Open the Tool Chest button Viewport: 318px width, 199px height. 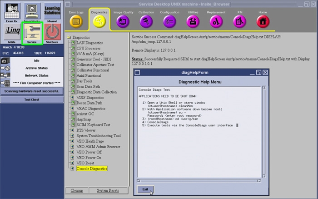[x=31, y=99]
